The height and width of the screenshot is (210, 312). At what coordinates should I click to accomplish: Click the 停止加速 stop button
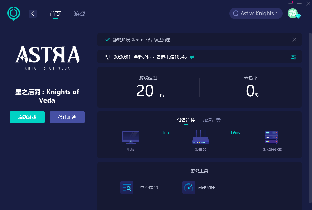pos(67,117)
